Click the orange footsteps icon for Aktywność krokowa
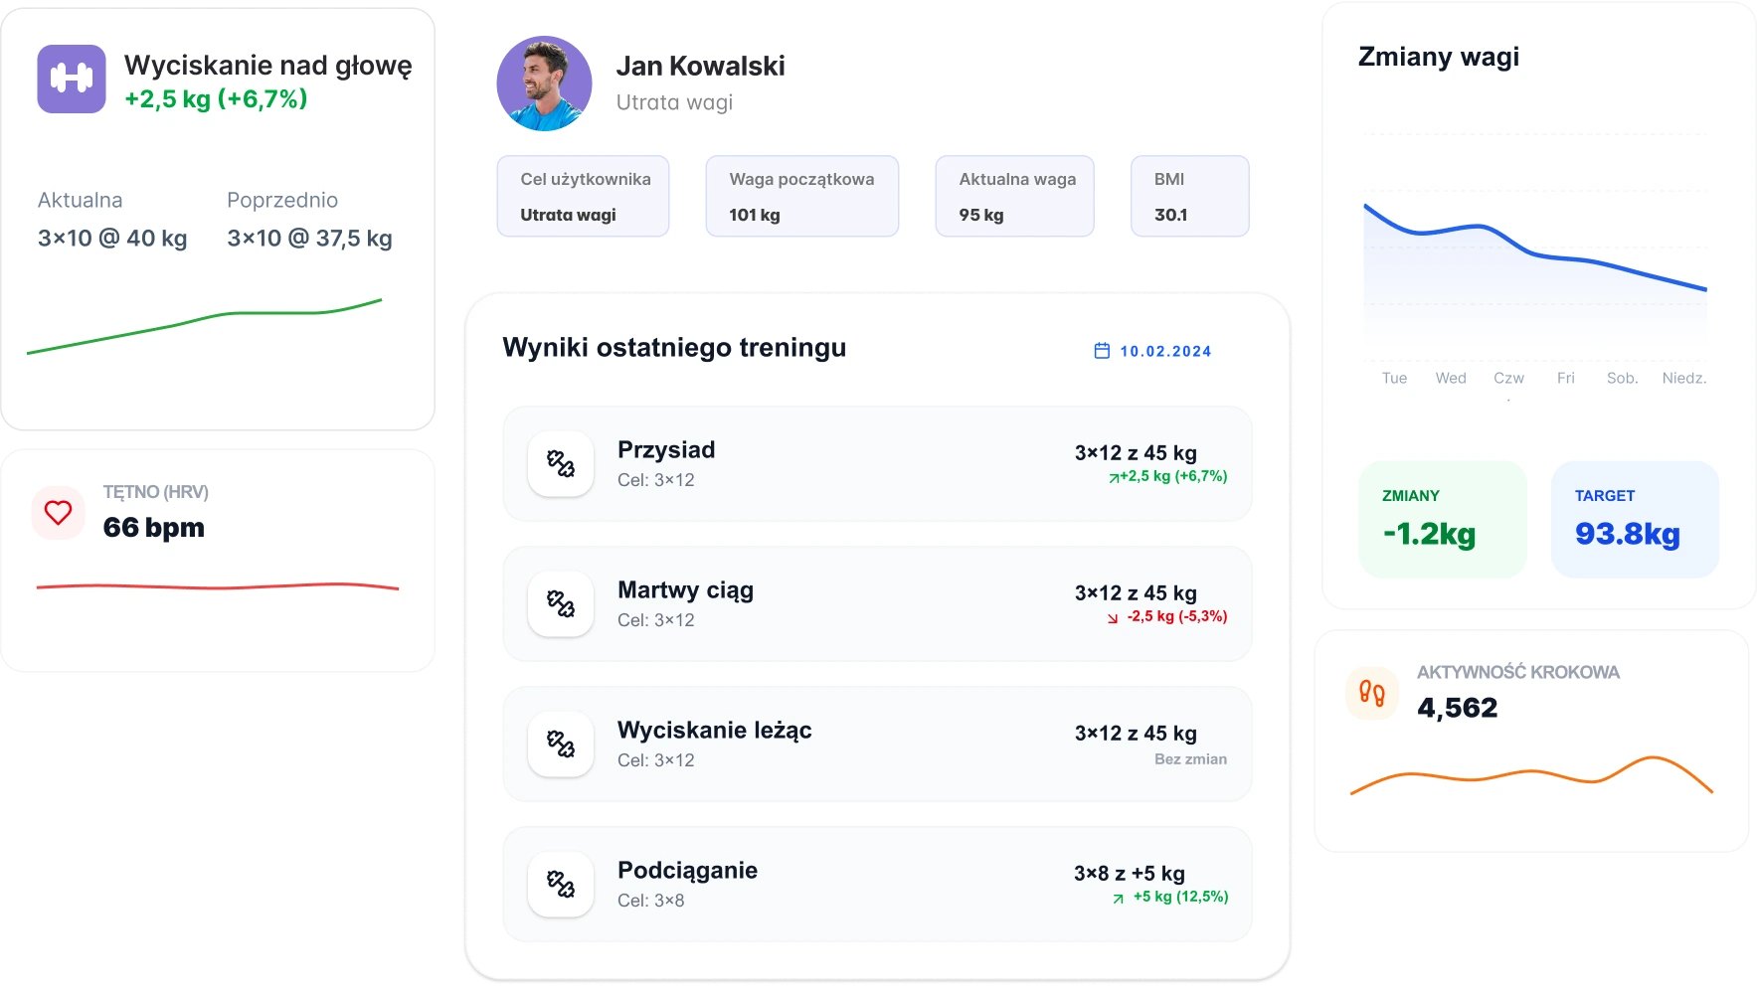 click(x=1372, y=693)
